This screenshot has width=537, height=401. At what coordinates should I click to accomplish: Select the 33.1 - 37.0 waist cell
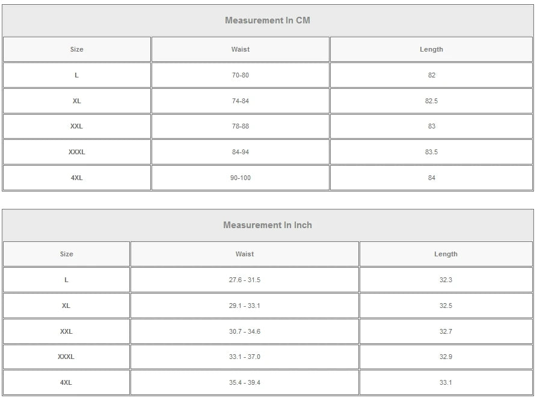click(245, 357)
